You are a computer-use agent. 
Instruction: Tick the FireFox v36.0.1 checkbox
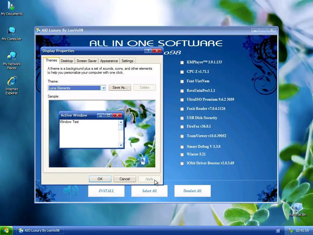(x=182, y=127)
